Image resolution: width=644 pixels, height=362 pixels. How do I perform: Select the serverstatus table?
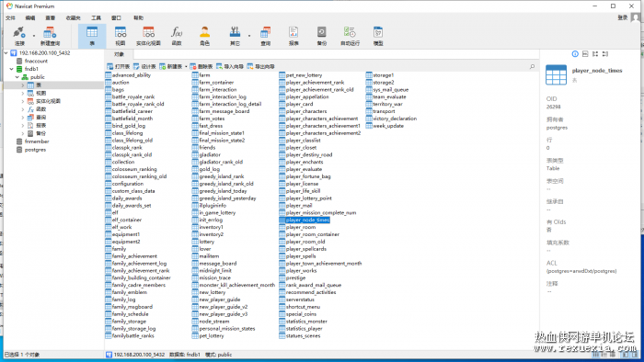click(x=300, y=300)
